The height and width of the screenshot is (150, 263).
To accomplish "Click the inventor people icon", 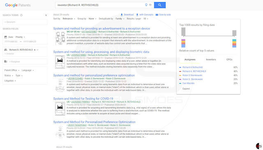I will click(x=6, y=50).
